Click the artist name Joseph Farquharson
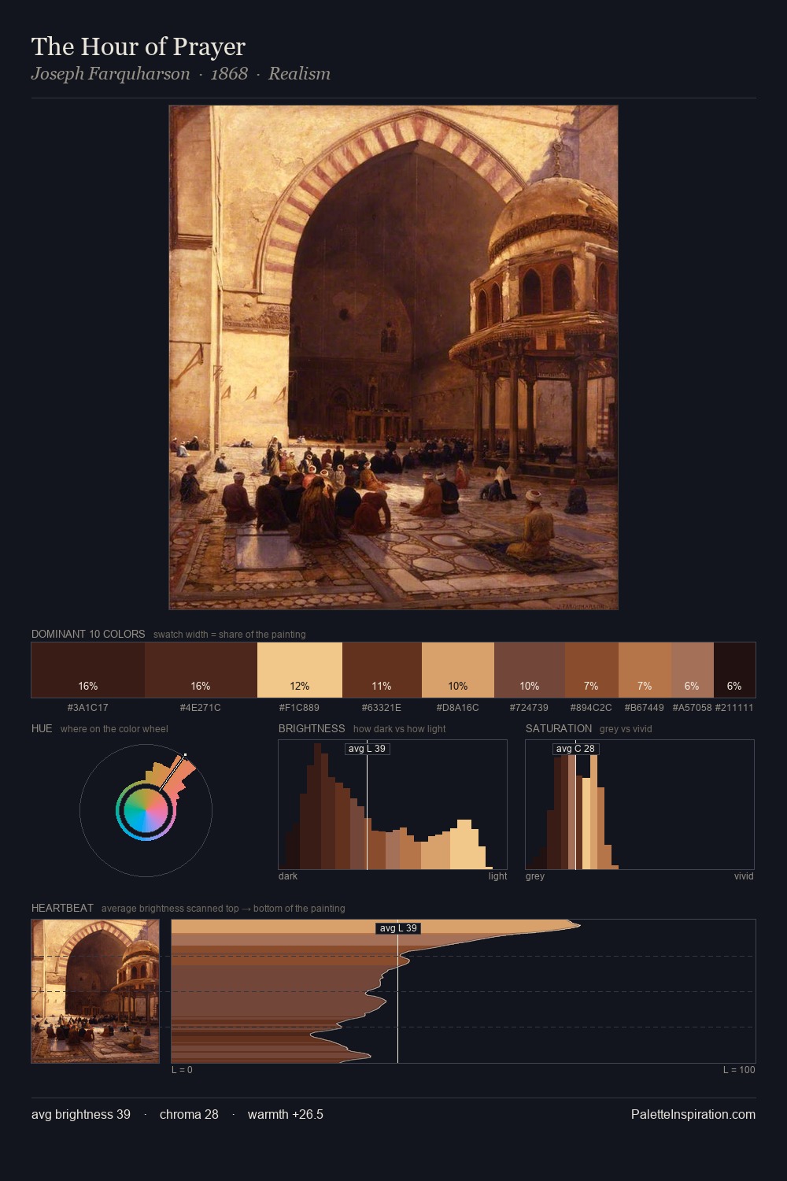This screenshot has width=787, height=1181. pyautogui.click(x=111, y=74)
